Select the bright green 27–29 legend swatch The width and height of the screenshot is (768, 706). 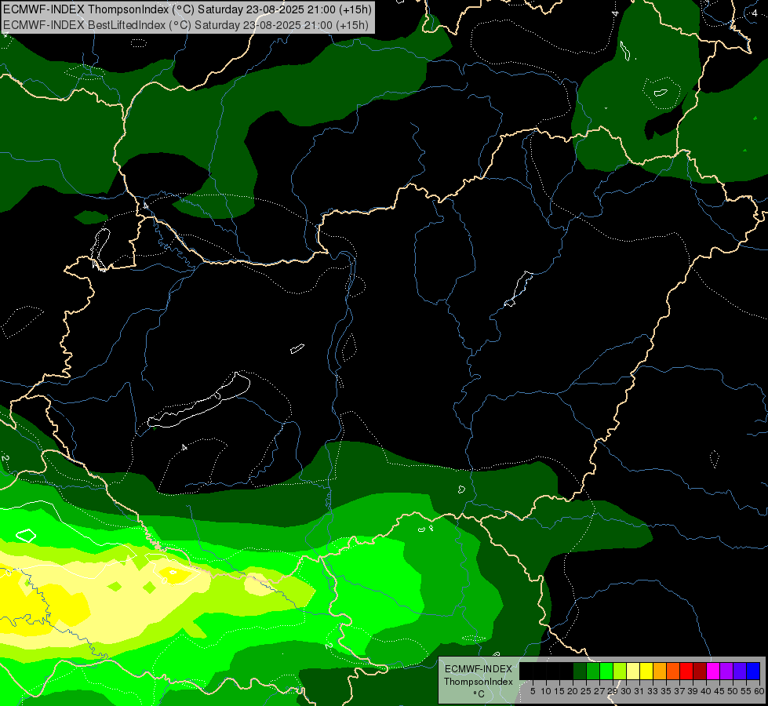[x=606, y=671]
